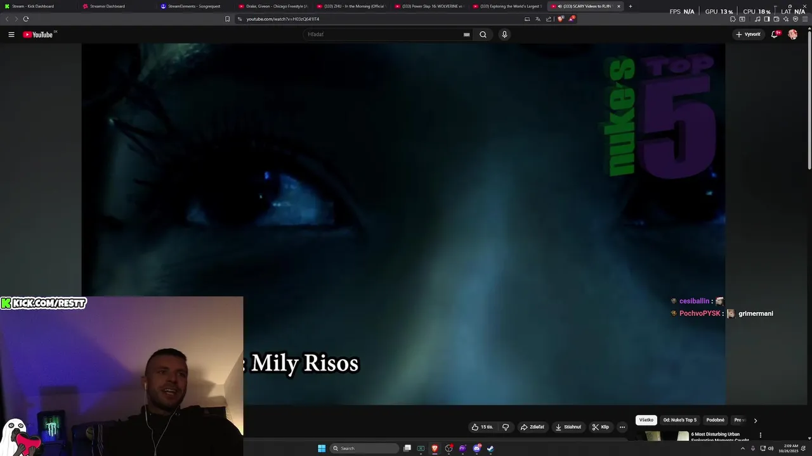Image resolution: width=812 pixels, height=456 pixels.
Task: Select the Podobné filter chip
Action: 716,420
